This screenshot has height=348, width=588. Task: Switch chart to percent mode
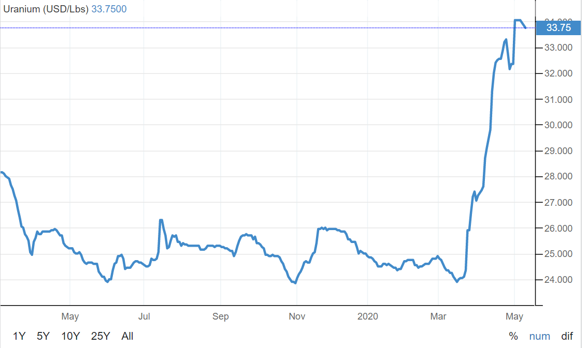[513, 336]
